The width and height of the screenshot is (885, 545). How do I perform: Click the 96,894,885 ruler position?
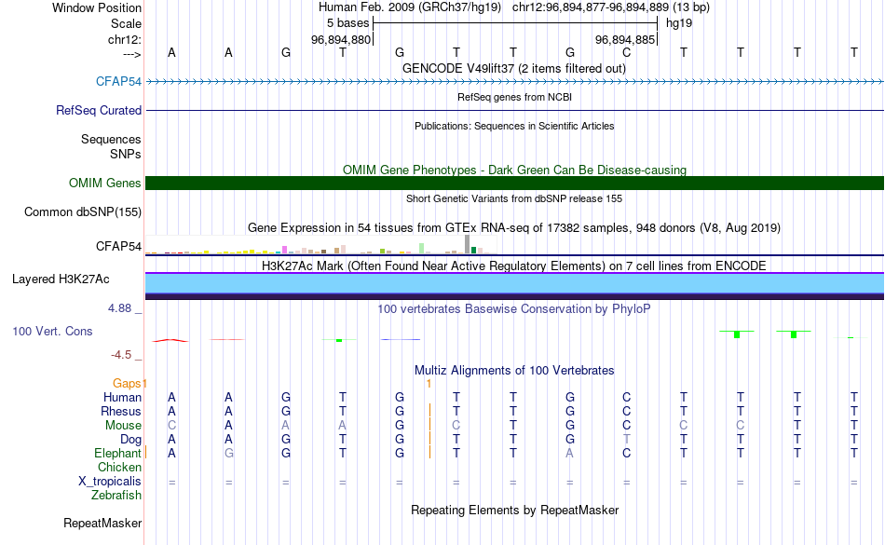(625, 39)
